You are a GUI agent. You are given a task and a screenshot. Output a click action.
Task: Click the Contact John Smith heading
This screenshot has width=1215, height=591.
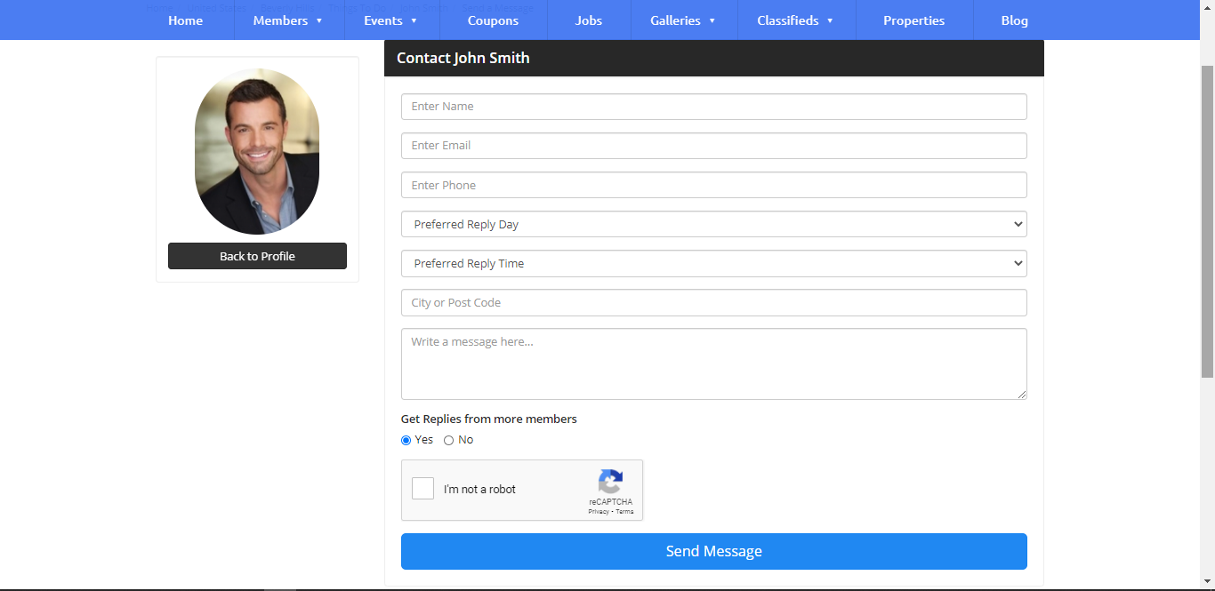point(463,58)
